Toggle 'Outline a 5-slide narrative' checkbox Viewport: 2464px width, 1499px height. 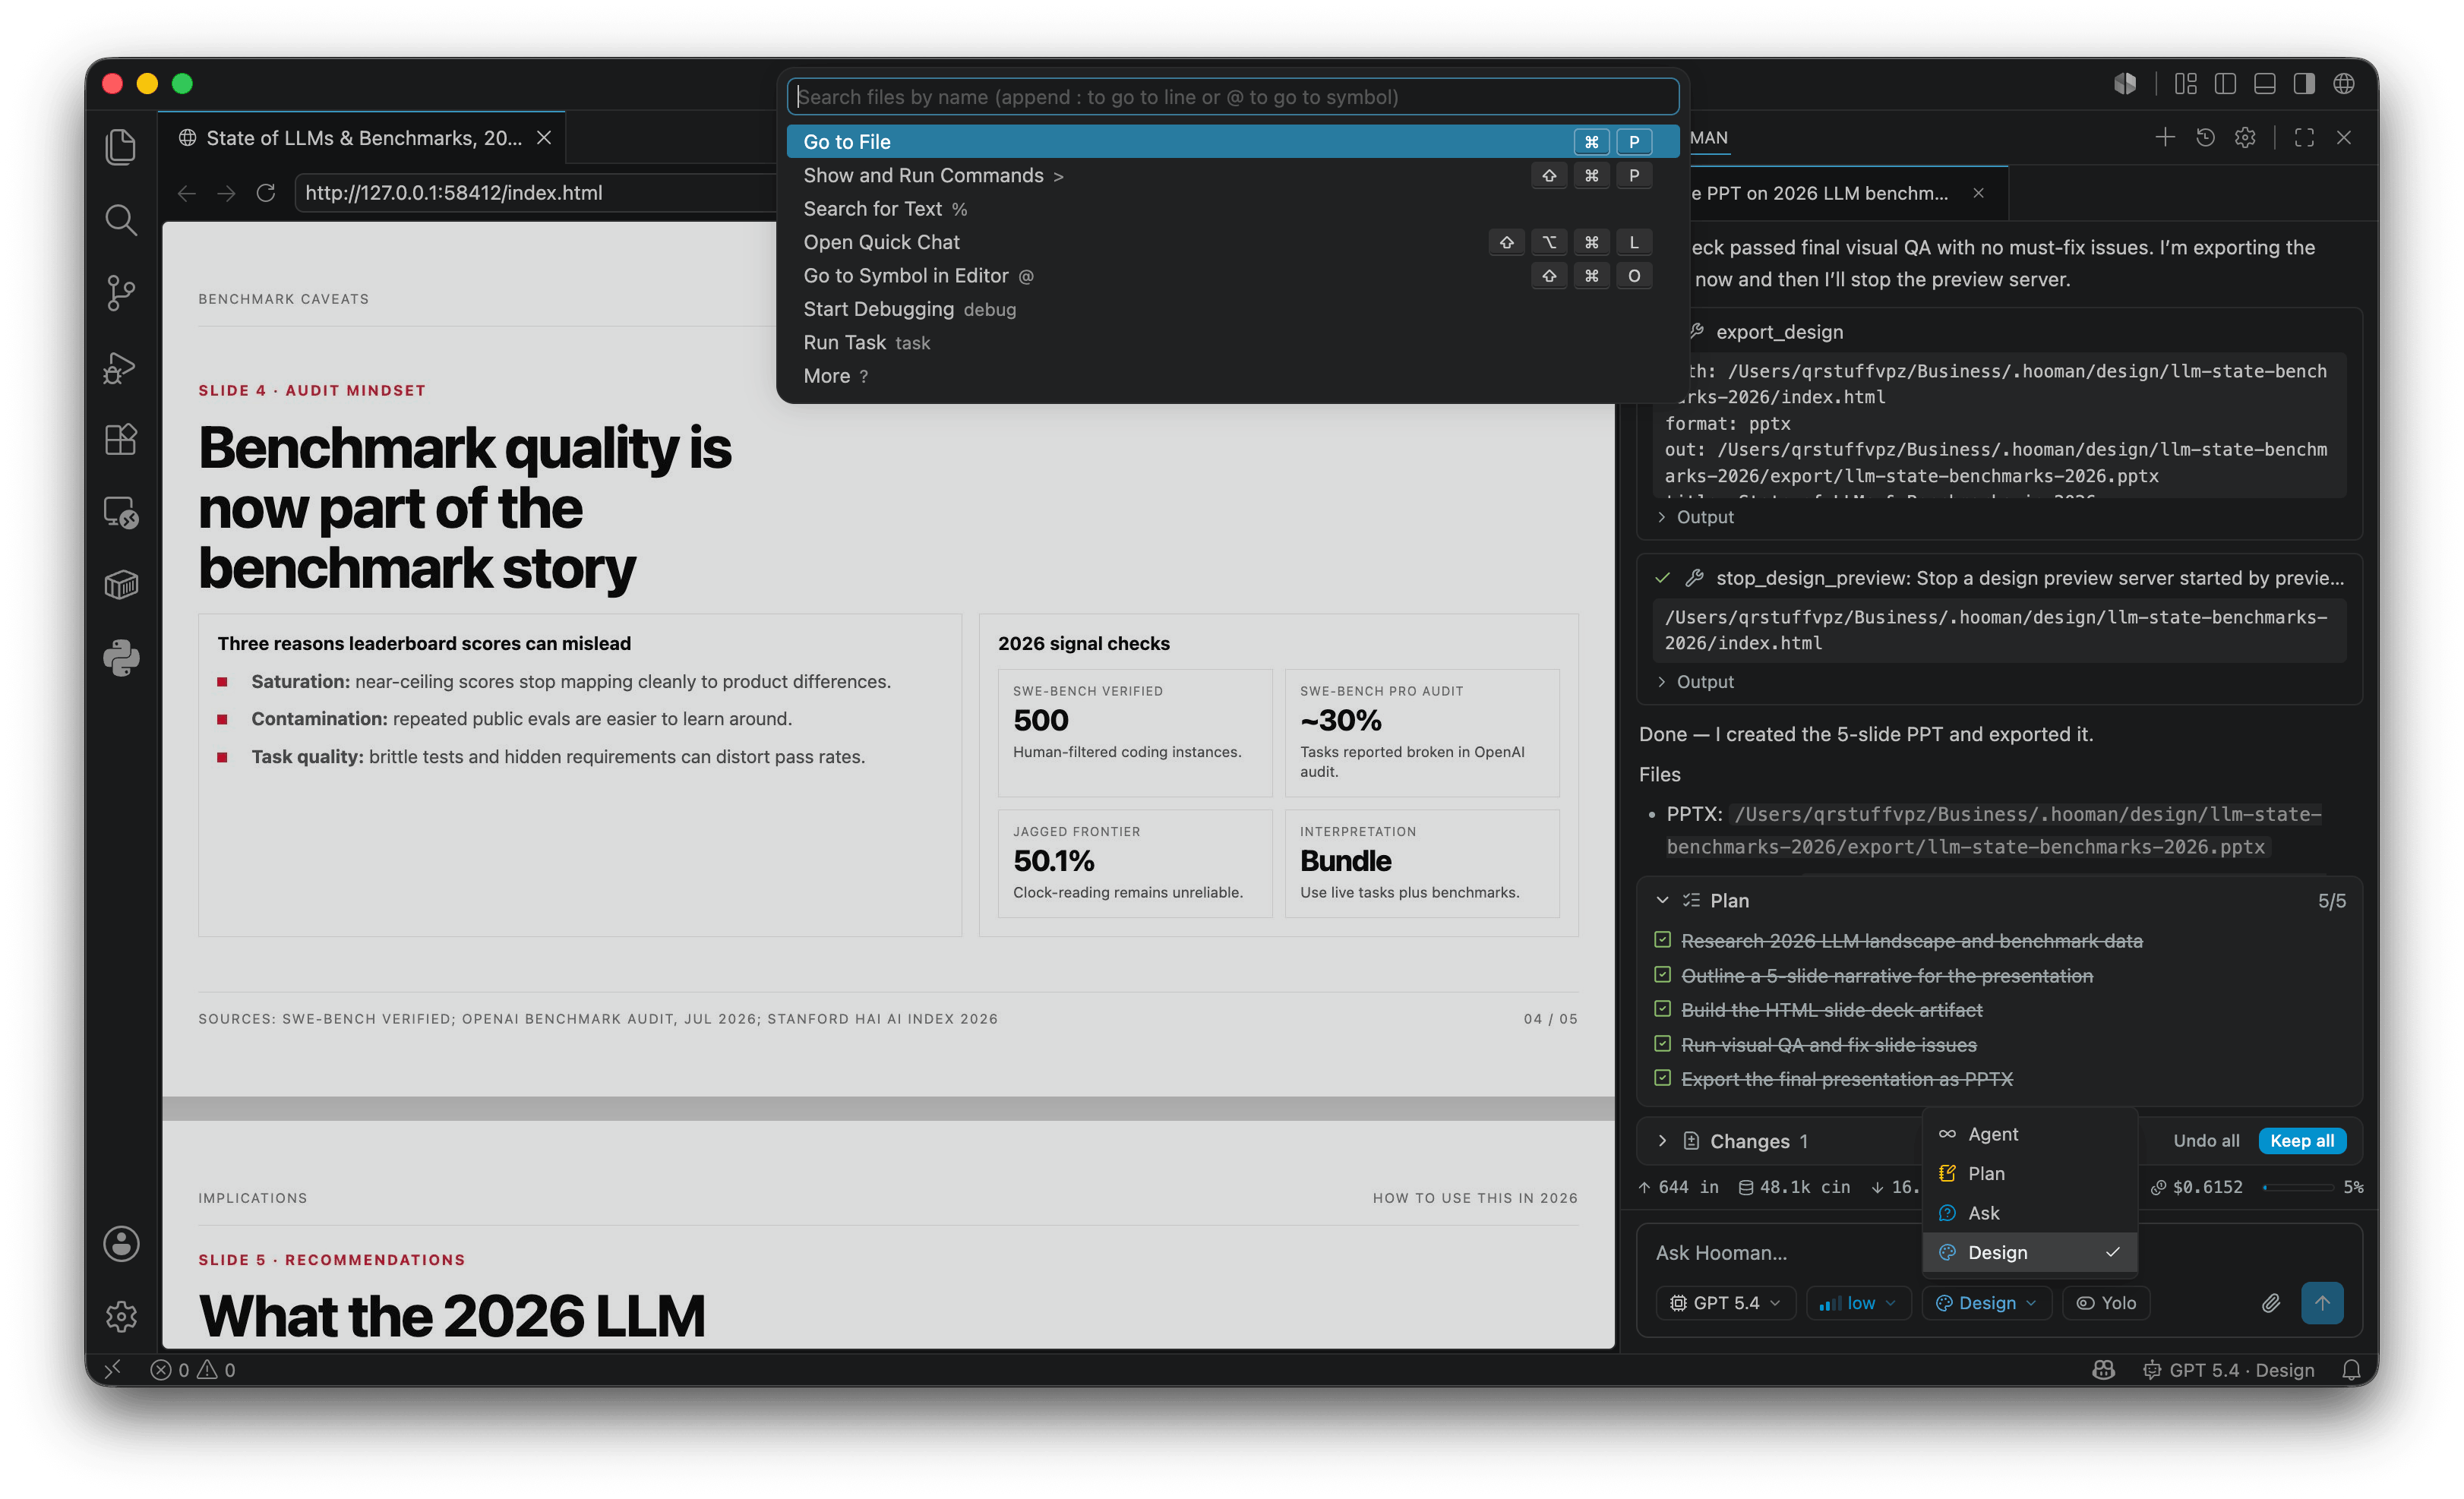pyautogui.click(x=1662, y=975)
